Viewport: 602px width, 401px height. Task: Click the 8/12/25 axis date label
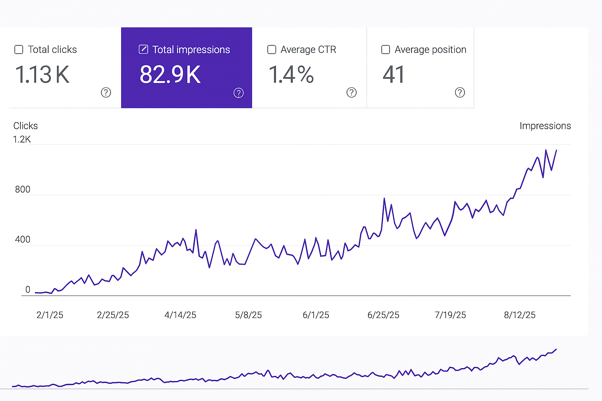coord(519,314)
